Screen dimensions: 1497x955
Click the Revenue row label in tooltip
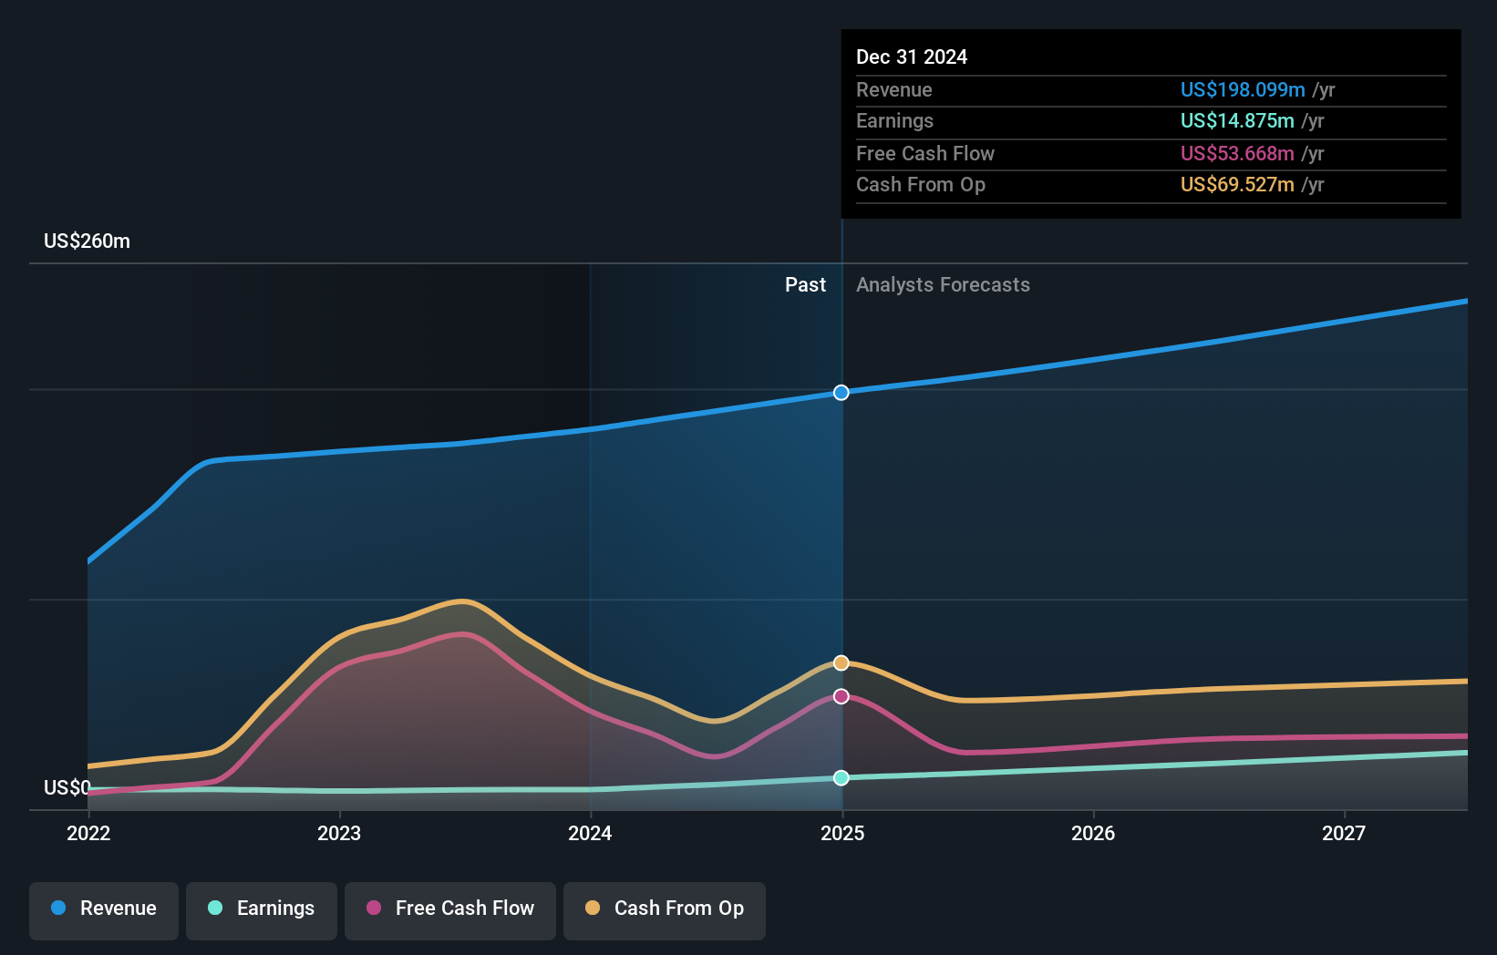tap(894, 90)
